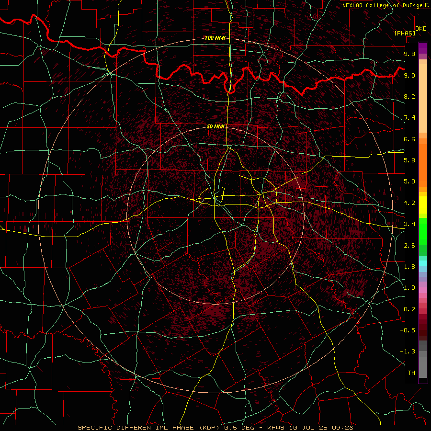Click the bright yellow segment of the color bar

tap(423, 205)
